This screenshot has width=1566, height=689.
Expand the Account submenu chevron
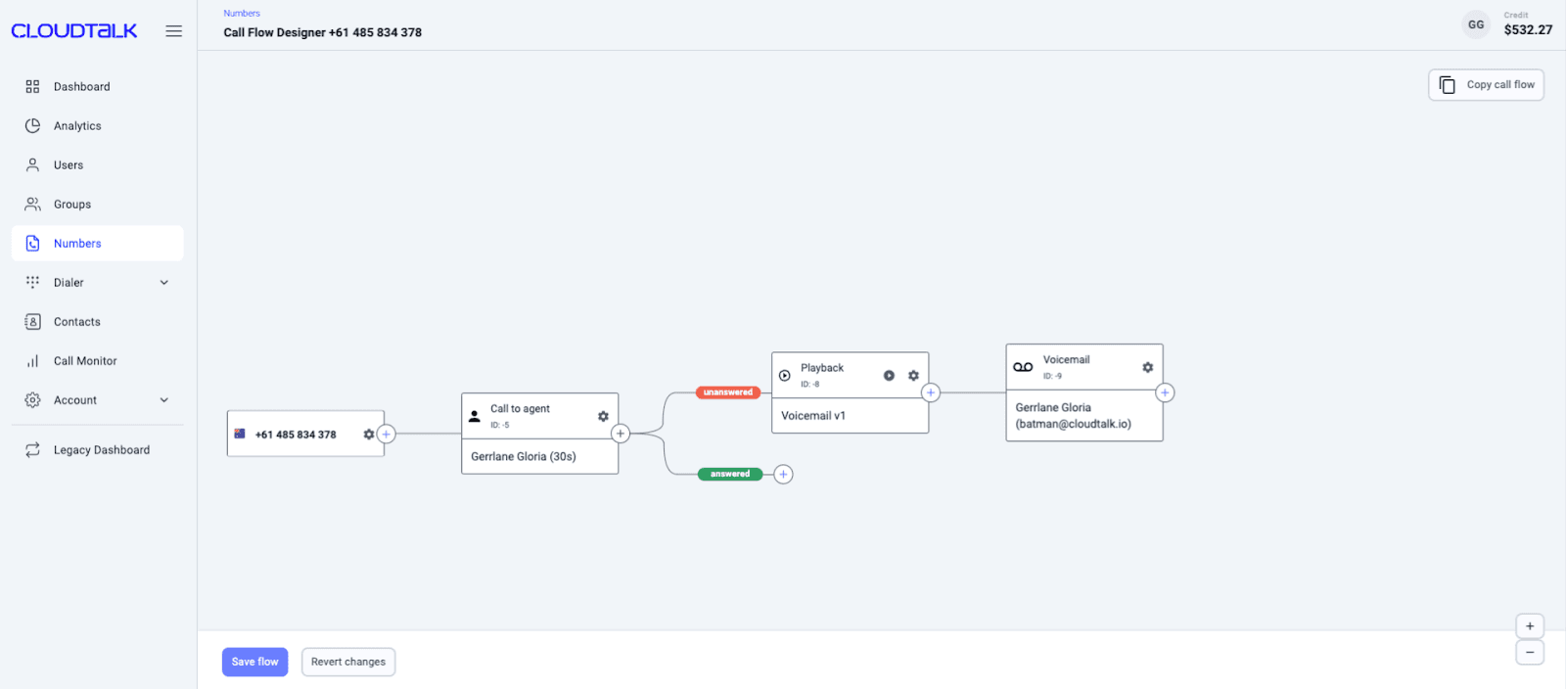click(x=164, y=400)
